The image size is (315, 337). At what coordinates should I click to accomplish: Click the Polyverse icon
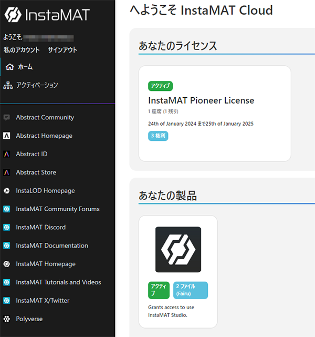click(x=7, y=319)
